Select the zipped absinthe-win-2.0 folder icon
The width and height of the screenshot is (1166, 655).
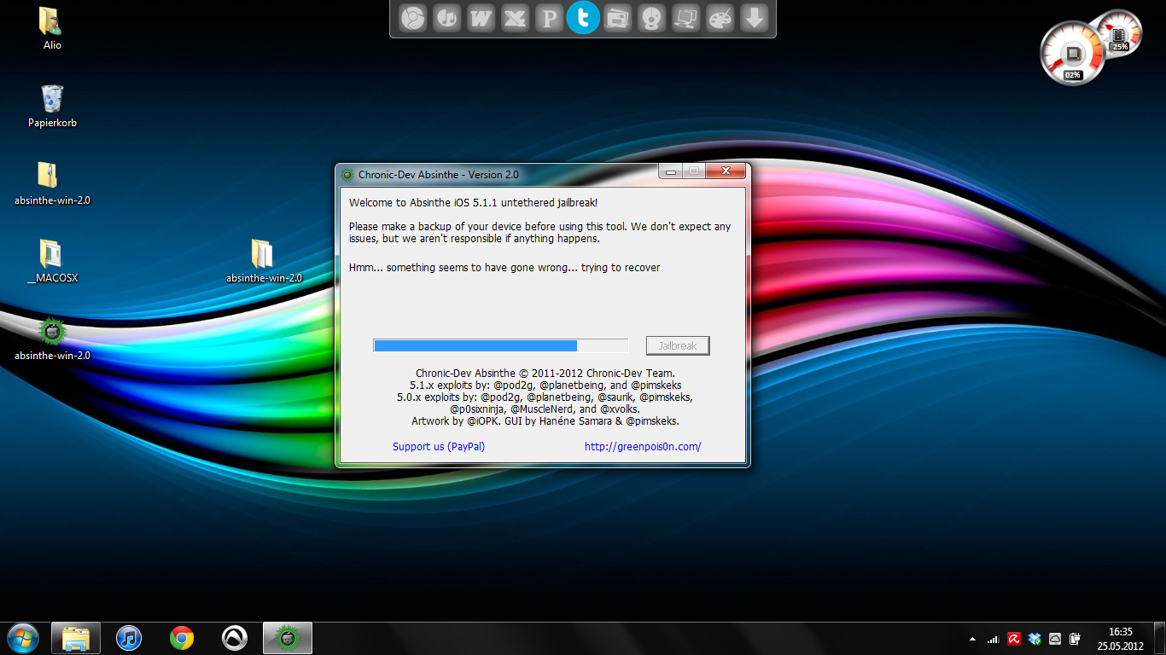[52, 183]
